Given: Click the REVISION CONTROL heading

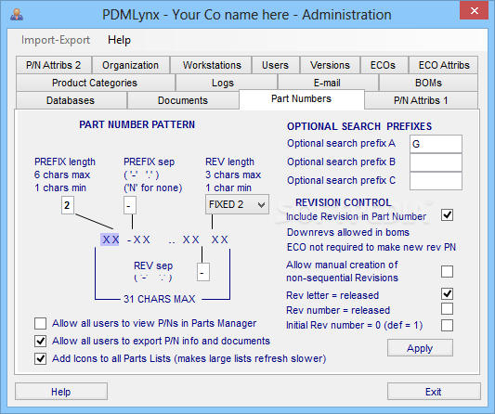Looking at the screenshot, I should pyautogui.click(x=343, y=202).
